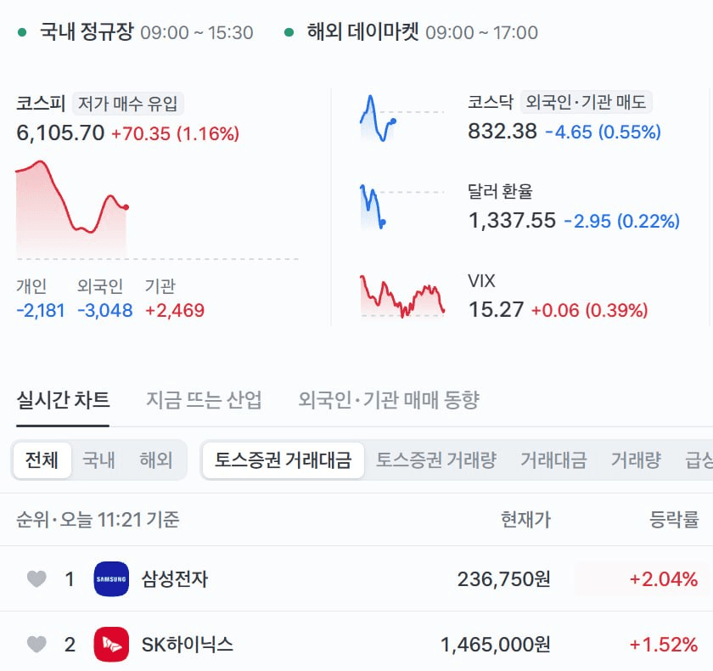Select the 해외 market filter
Viewport: 713px width, 671px height.
point(156,460)
